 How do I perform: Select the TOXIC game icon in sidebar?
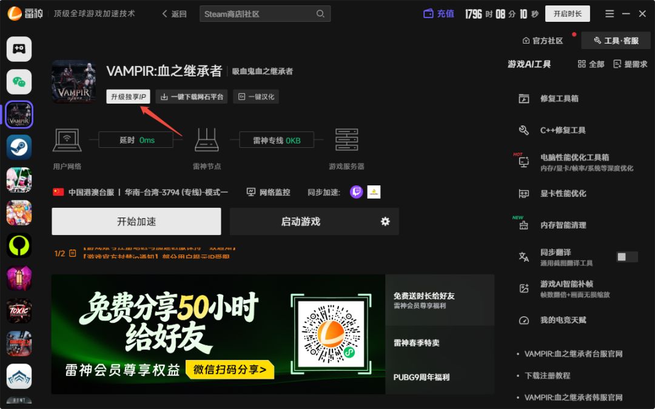tap(19, 310)
